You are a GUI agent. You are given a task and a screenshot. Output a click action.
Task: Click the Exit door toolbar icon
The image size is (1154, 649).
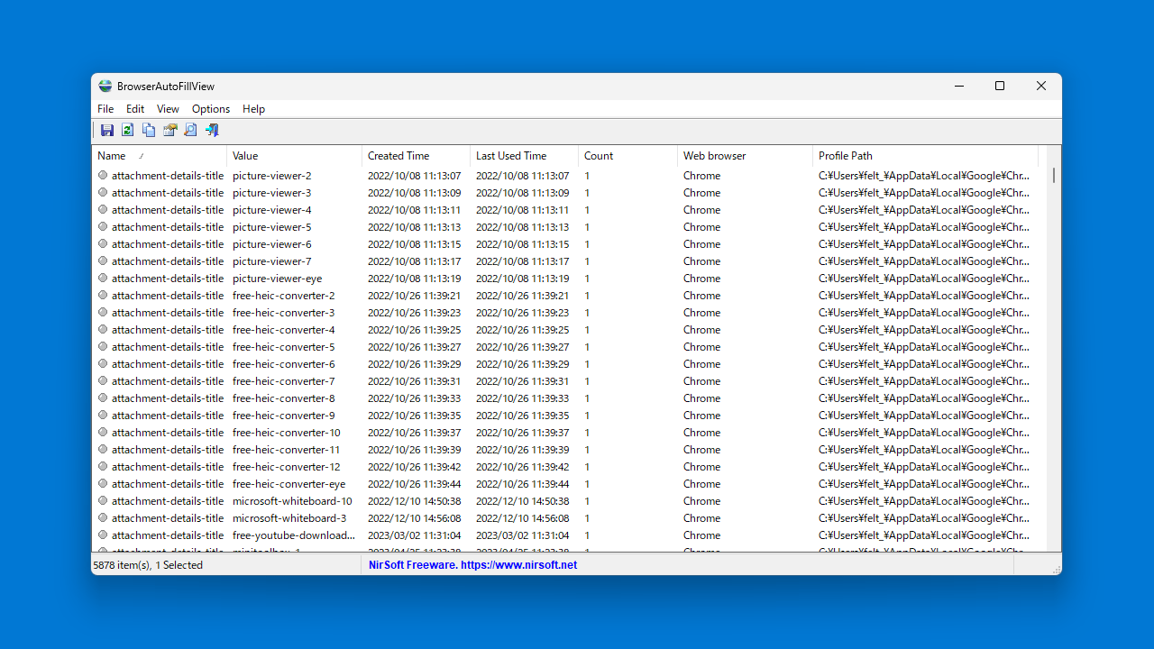point(212,131)
